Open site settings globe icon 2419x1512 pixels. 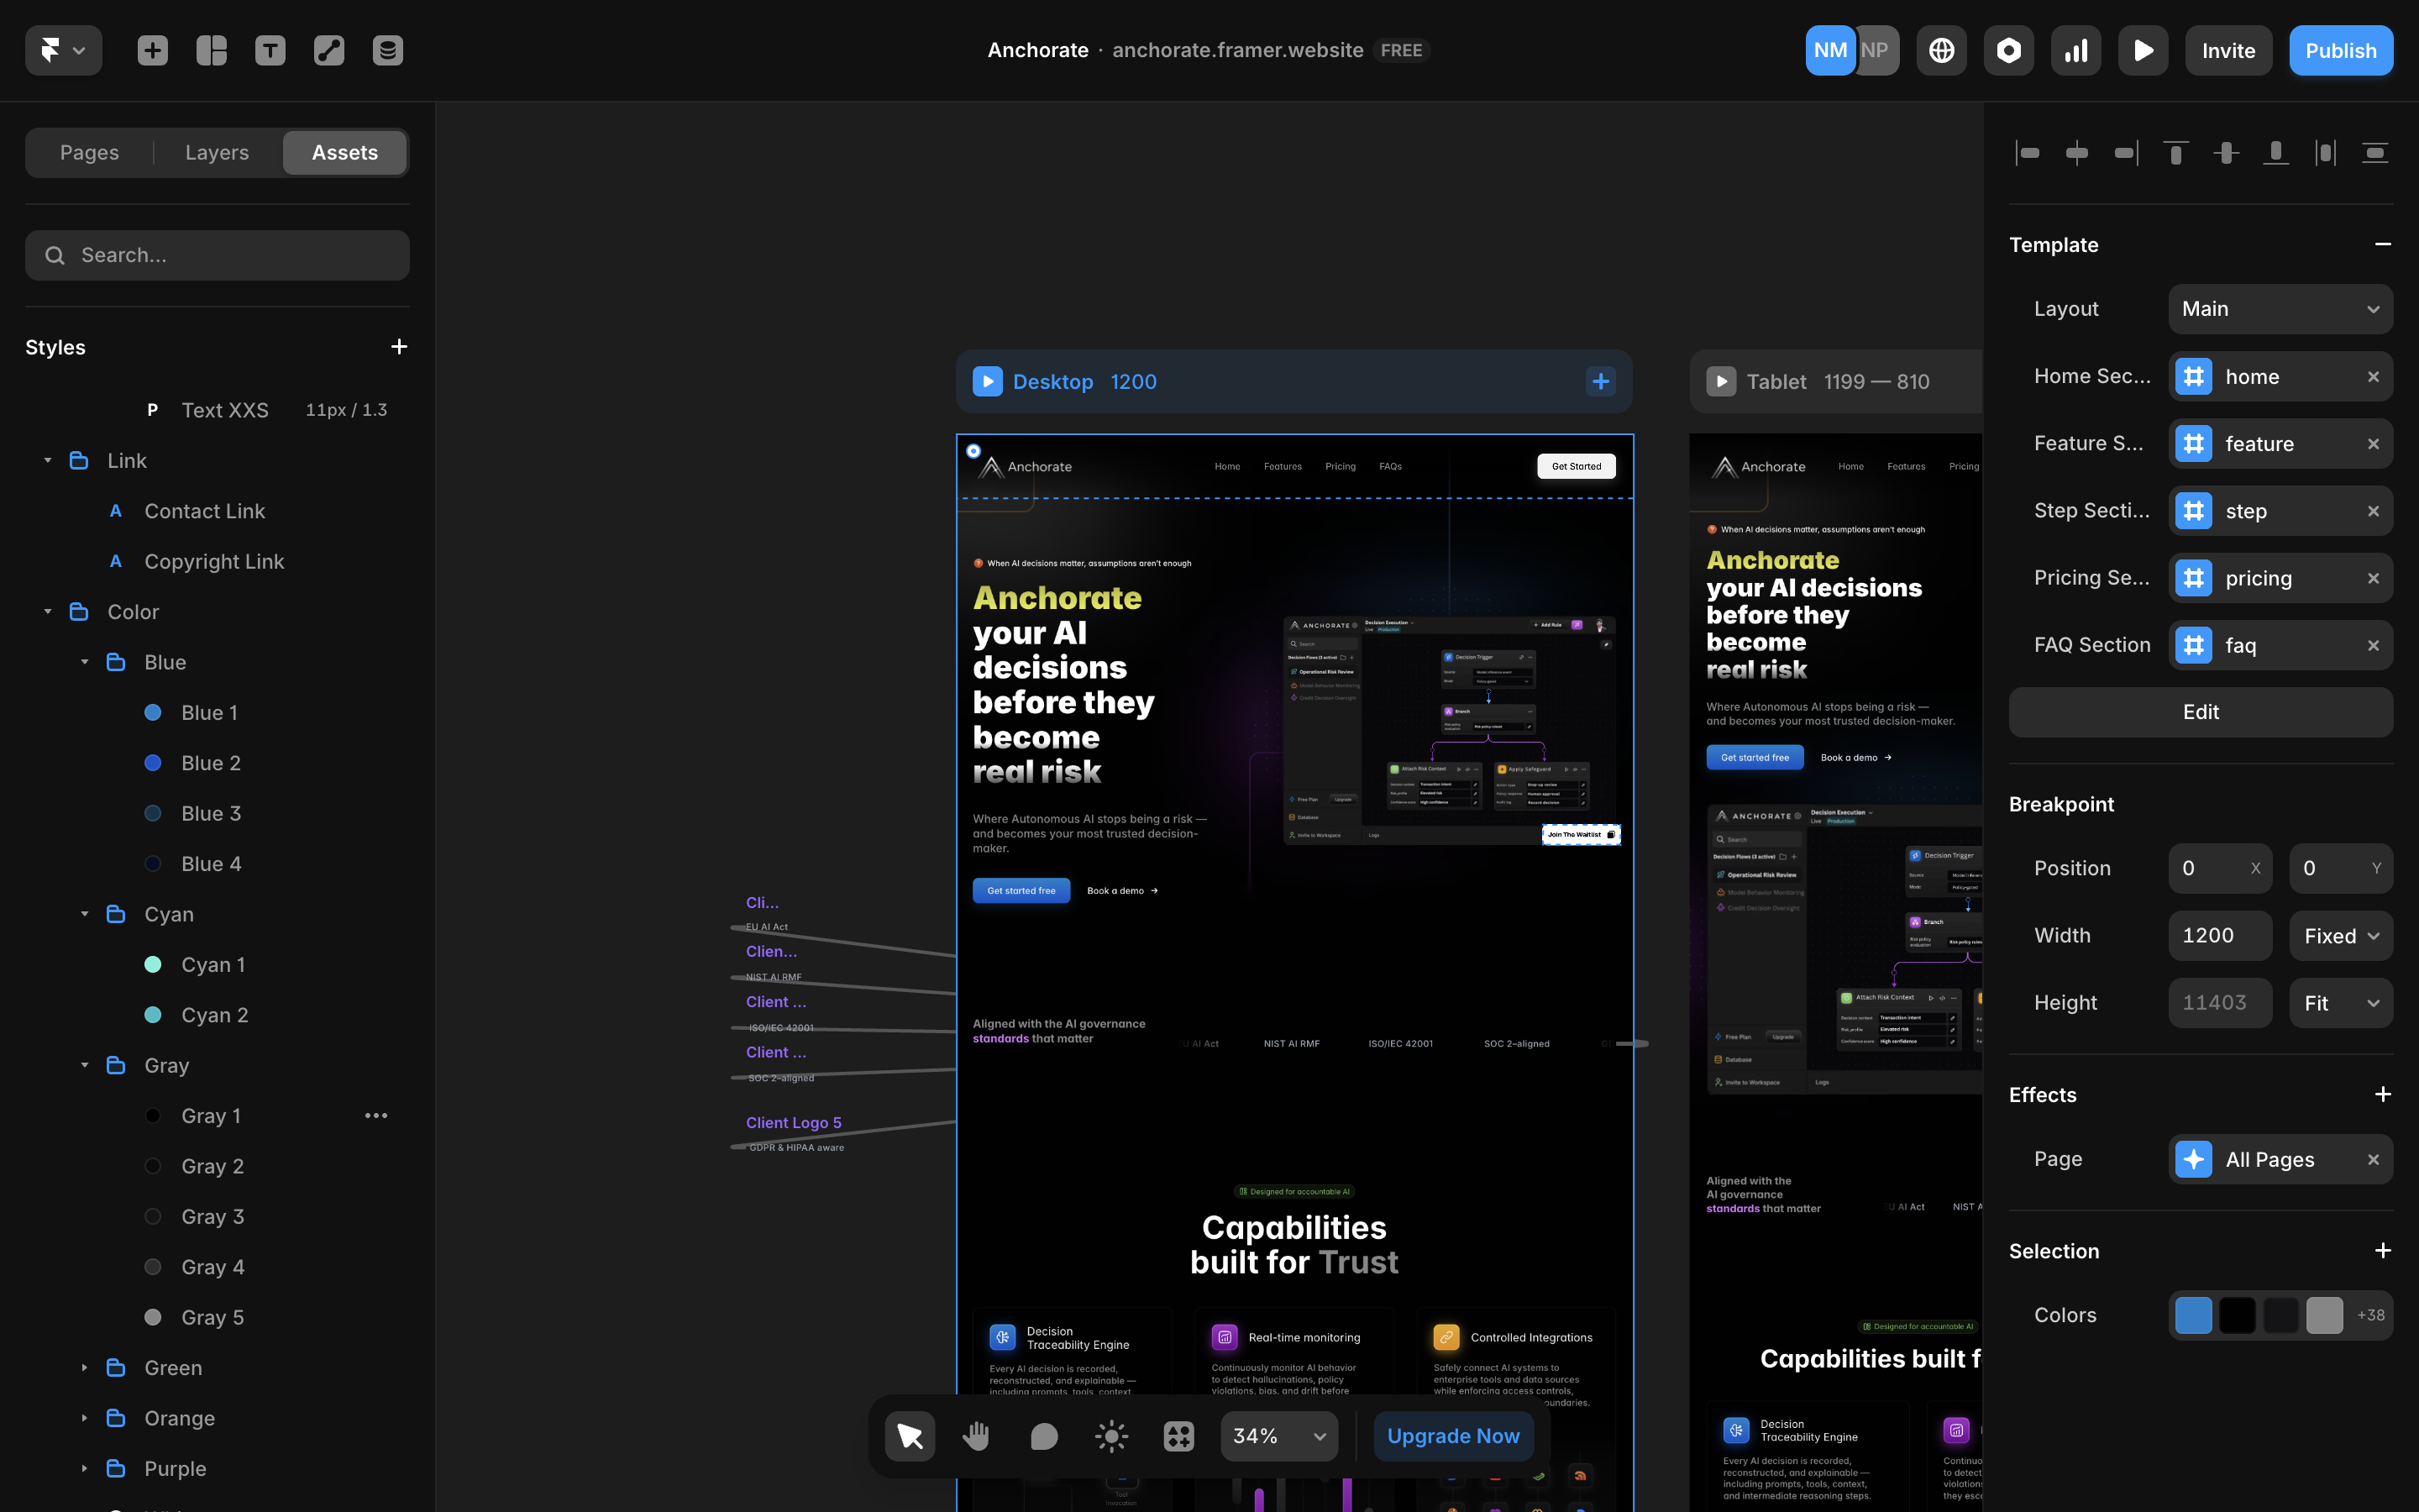point(1941,50)
